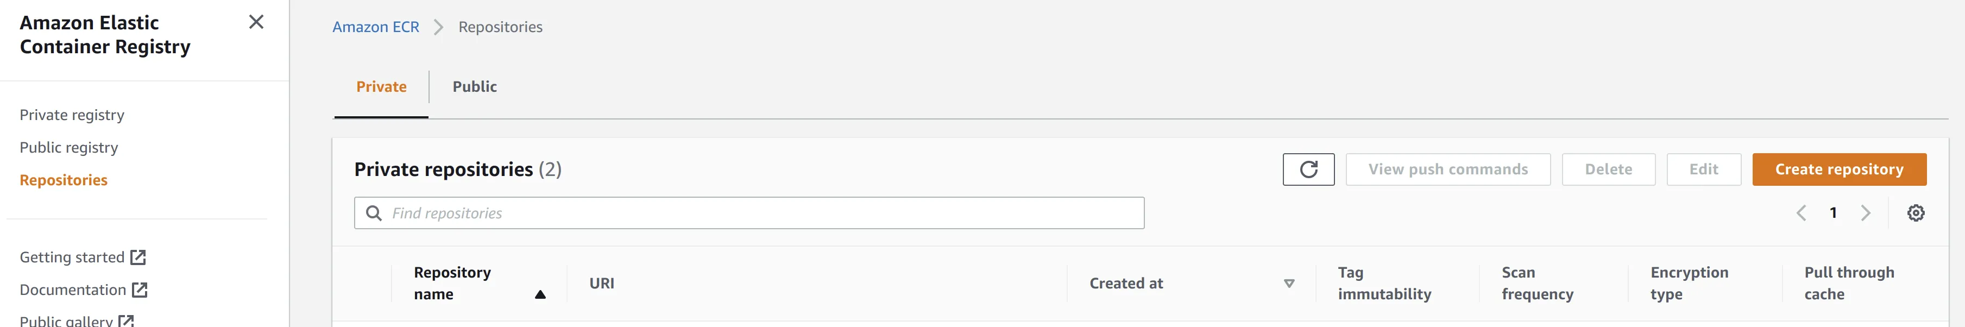This screenshot has height=327, width=1965.
Task: Open Amazon ECR breadcrumb link
Action: pyautogui.click(x=376, y=28)
